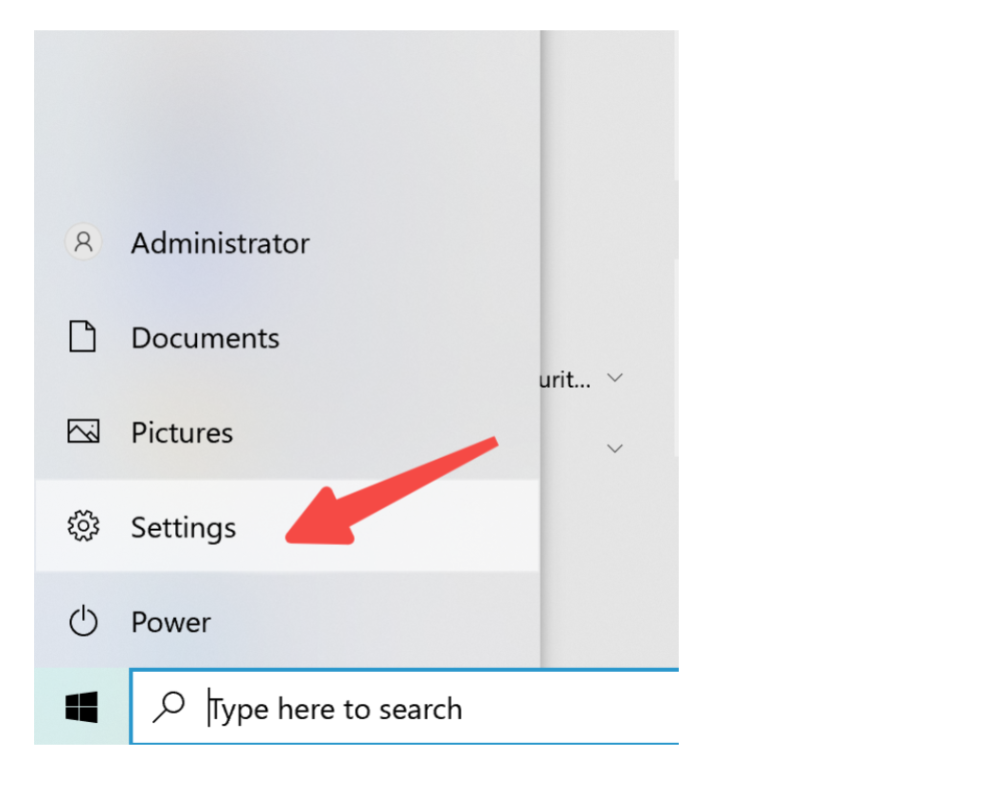995x793 pixels.
Task: Expand the chevron beside the truncated 'urit...' group
Action: [614, 379]
